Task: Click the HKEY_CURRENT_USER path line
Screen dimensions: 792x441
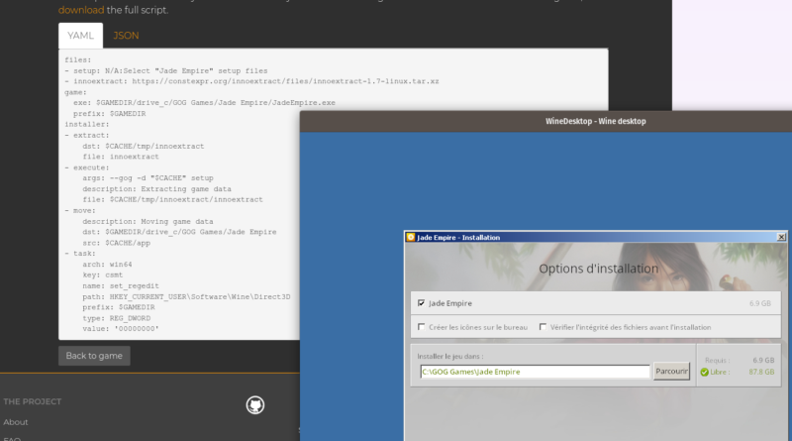Action: click(x=186, y=297)
